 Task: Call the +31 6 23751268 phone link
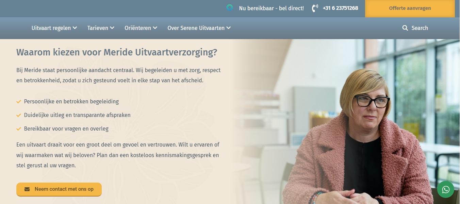[x=340, y=8]
